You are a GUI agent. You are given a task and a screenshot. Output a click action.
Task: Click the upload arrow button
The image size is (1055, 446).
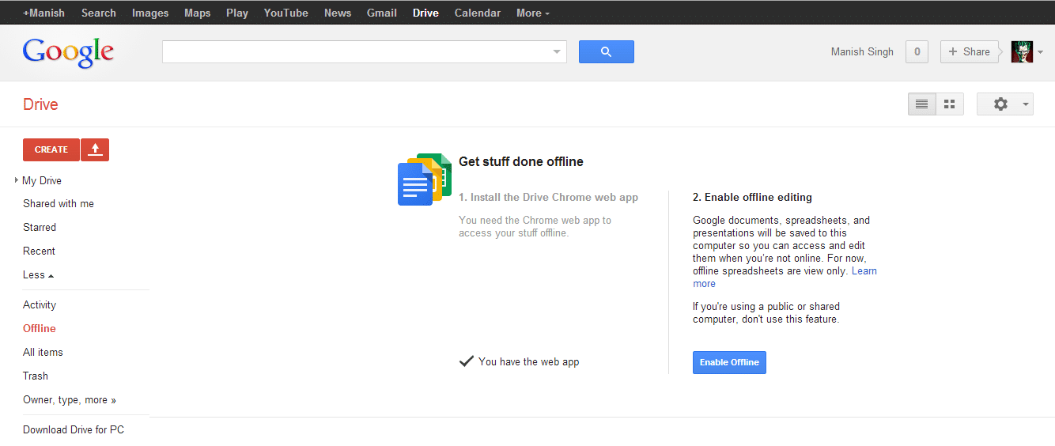(x=95, y=149)
